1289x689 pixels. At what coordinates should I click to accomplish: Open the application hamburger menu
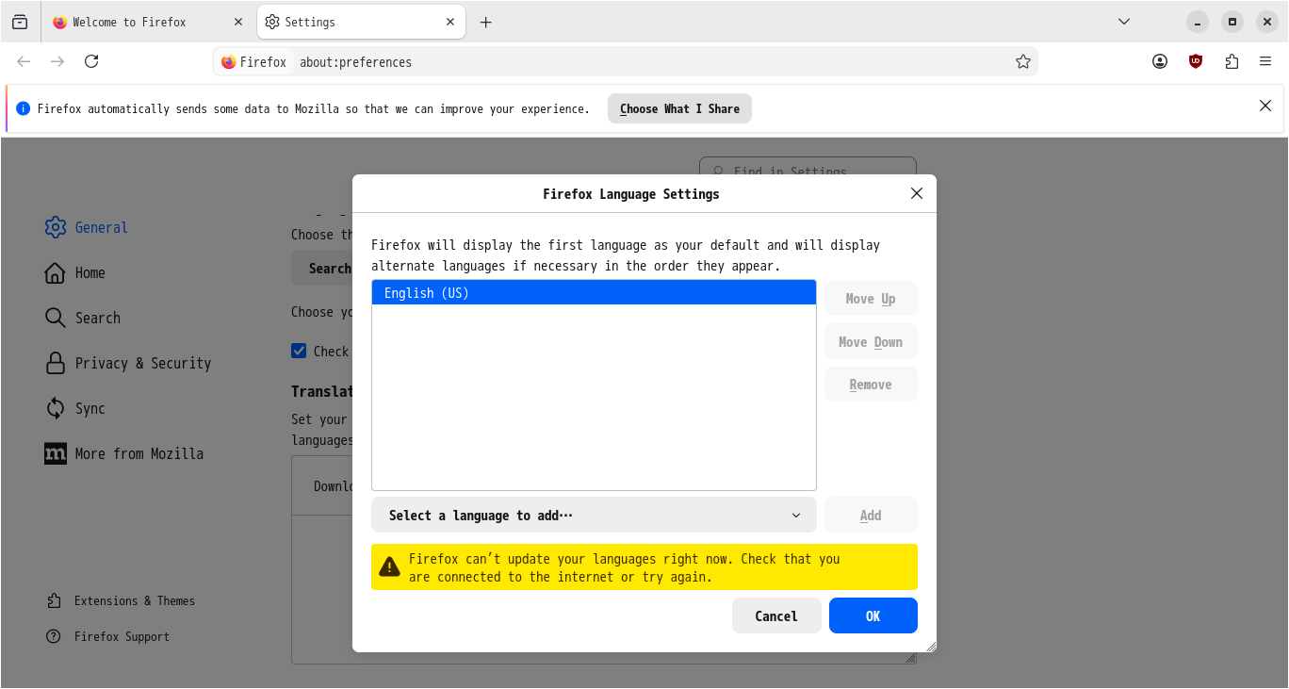pyautogui.click(x=1265, y=61)
